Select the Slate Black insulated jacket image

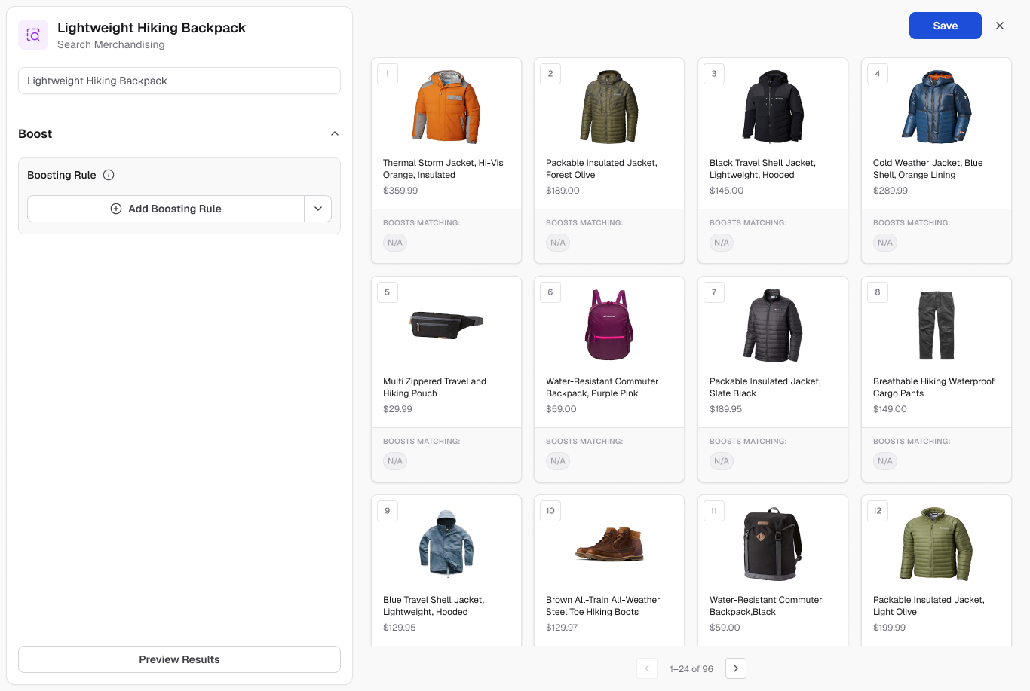click(773, 325)
